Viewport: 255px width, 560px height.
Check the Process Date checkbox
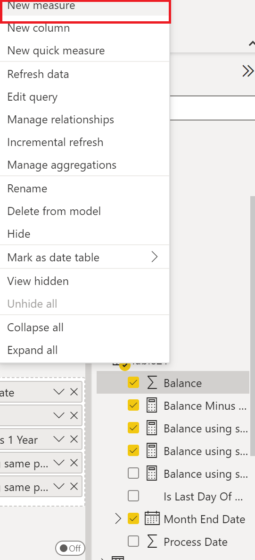coord(133,542)
